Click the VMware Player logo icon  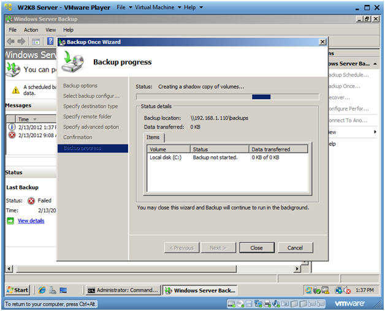click(x=9, y=7)
